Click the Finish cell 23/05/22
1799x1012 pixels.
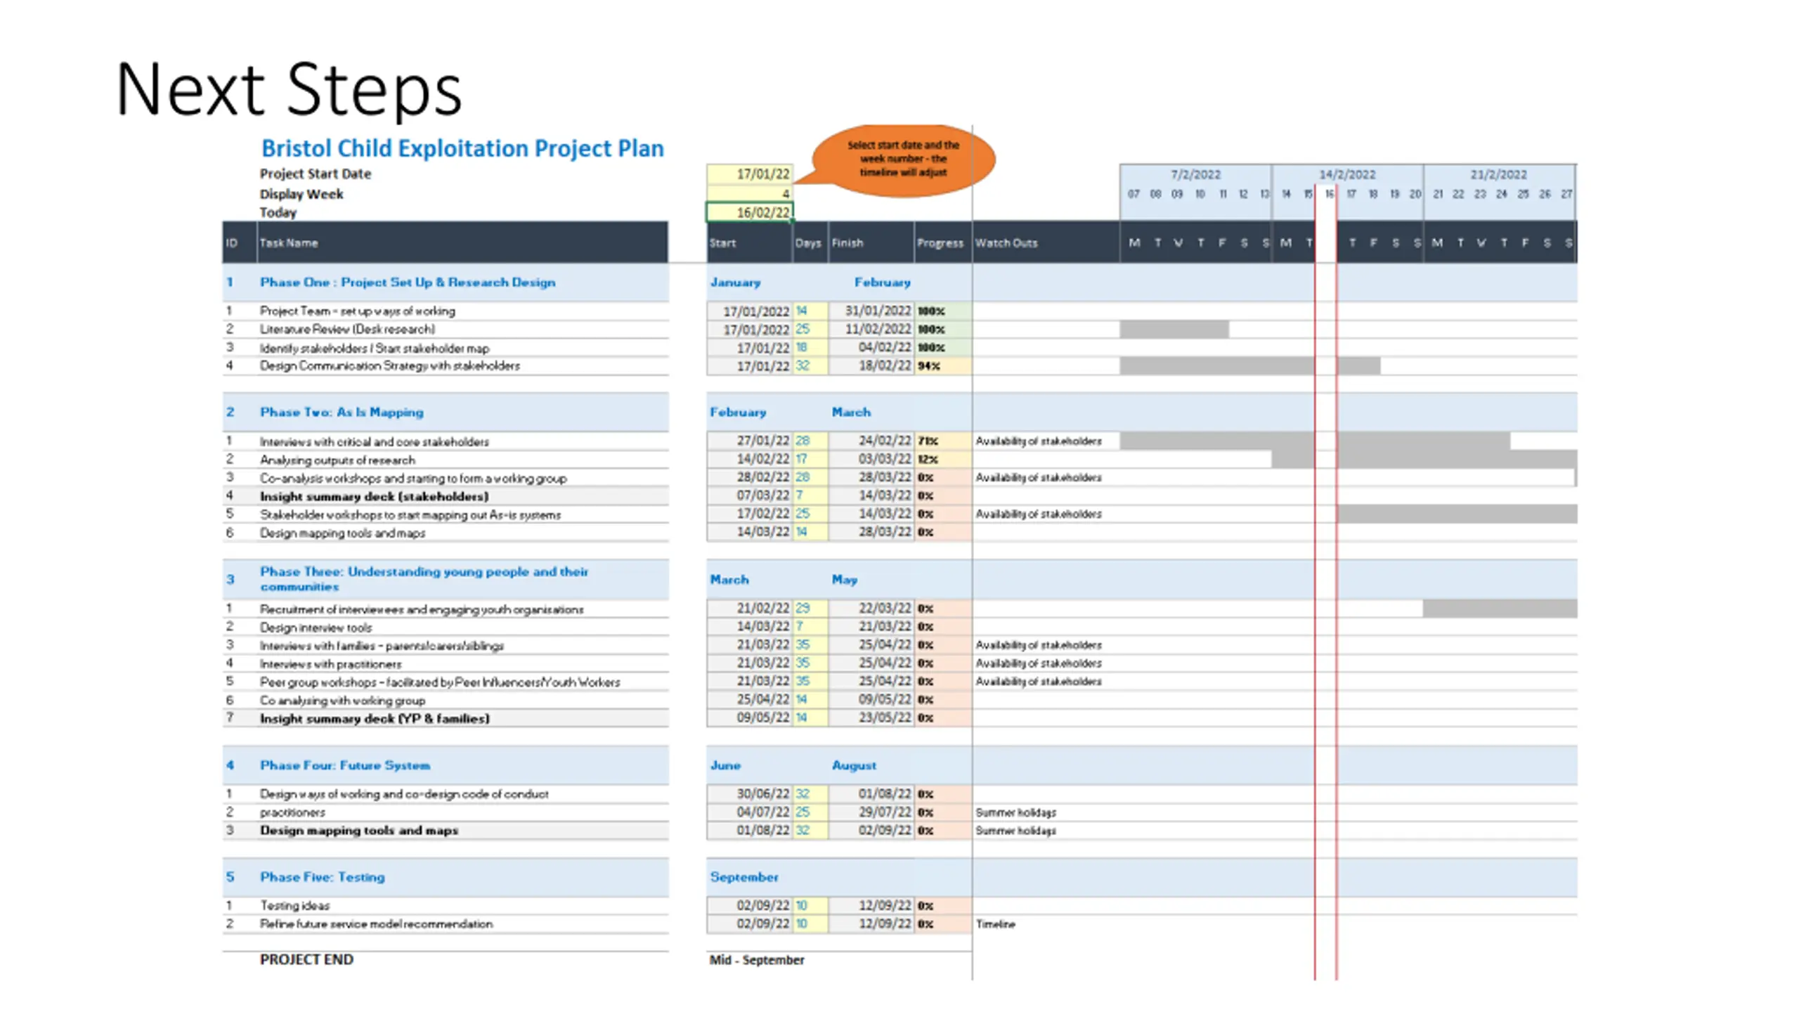click(871, 718)
